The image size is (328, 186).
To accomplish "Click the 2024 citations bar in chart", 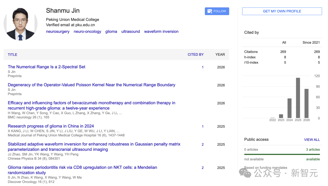I will pyautogui.click(x=289, y=108).
